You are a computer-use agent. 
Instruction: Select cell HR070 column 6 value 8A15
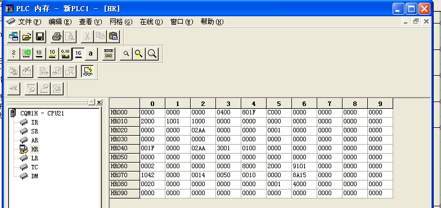click(x=304, y=175)
